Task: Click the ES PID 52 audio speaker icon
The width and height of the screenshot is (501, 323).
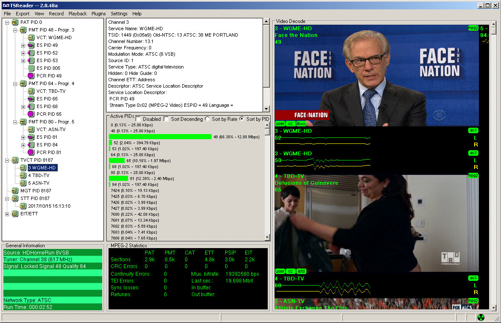Action: coord(31,53)
